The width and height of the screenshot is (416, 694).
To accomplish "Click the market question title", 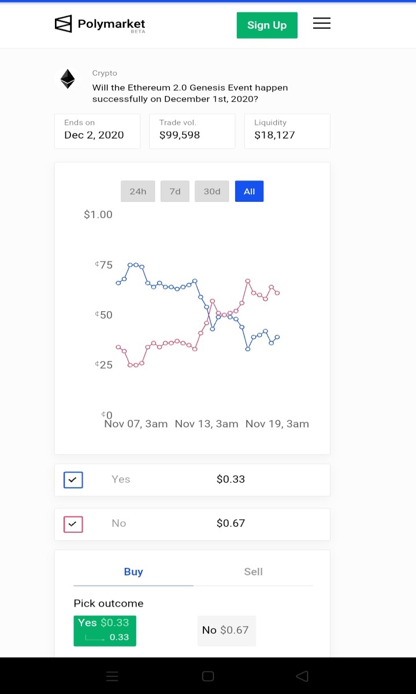I will [x=190, y=93].
